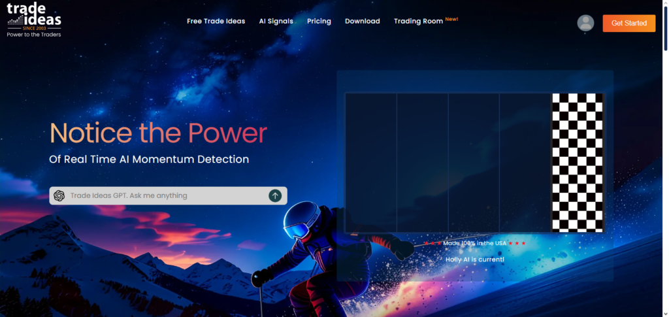Open the Pricing page
Viewport: 669px width, 317px height.
[x=319, y=21]
